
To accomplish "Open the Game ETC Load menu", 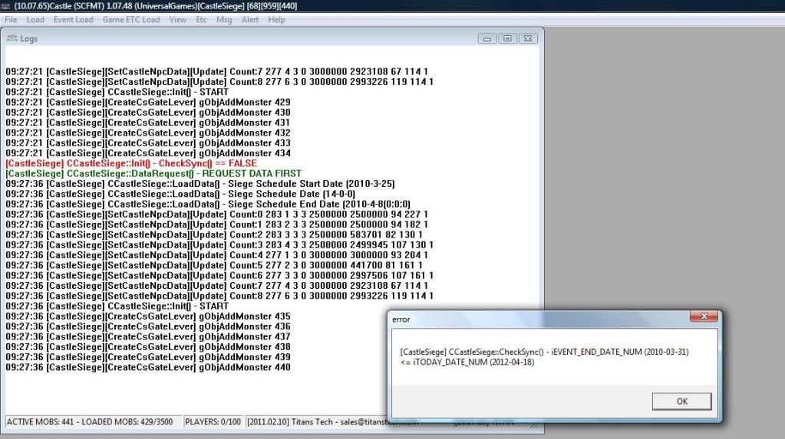I will pos(131,19).
